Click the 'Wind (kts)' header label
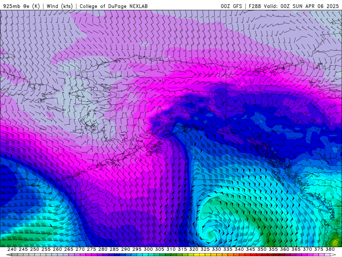 point(59,6)
